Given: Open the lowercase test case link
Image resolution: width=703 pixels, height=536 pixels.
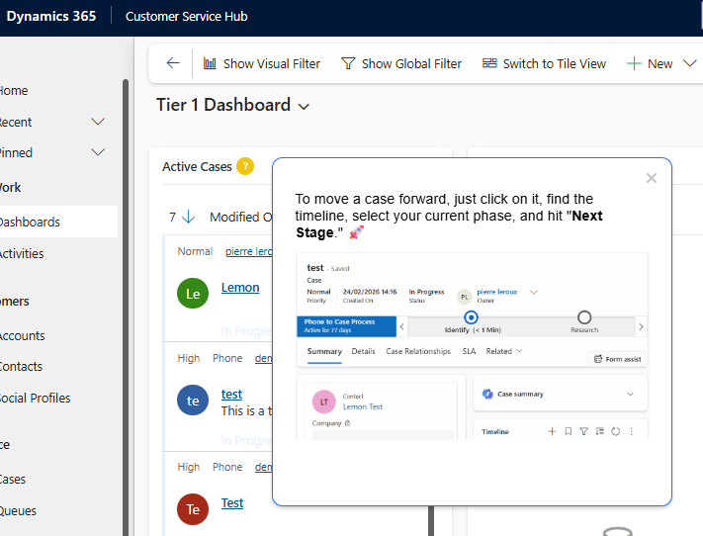Looking at the screenshot, I should click(x=231, y=394).
